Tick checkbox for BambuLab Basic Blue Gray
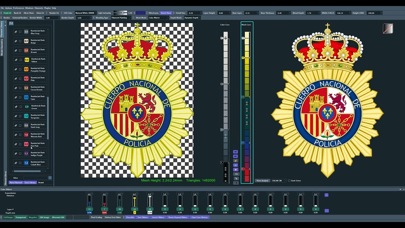 [20, 32]
